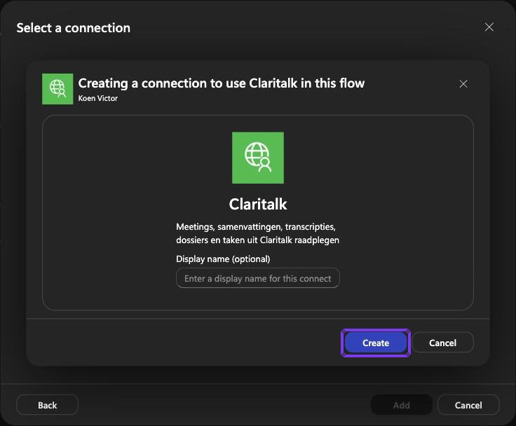Screen dimensions: 516x426
Task: Click the Create button
Action: [376, 343]
